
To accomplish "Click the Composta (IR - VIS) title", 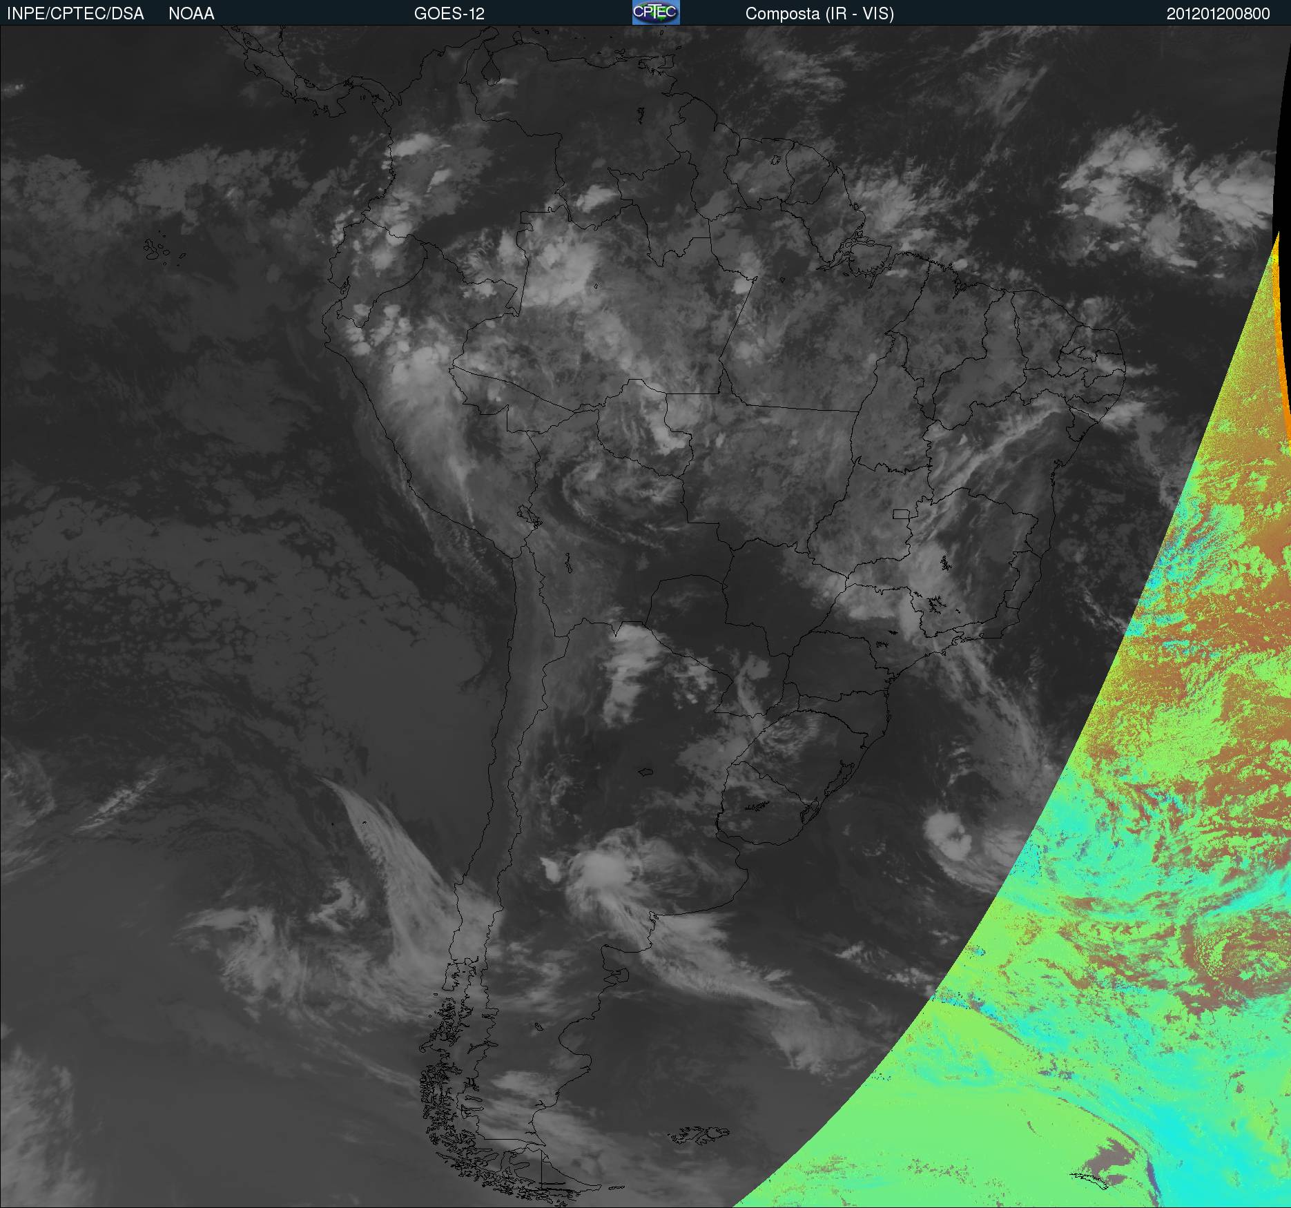I will 819,14.
